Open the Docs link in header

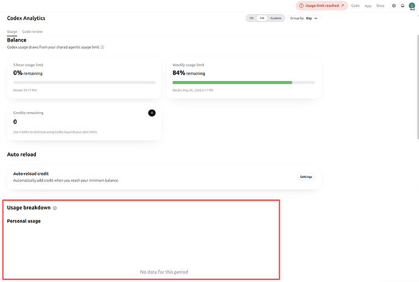tap(380, 5)
